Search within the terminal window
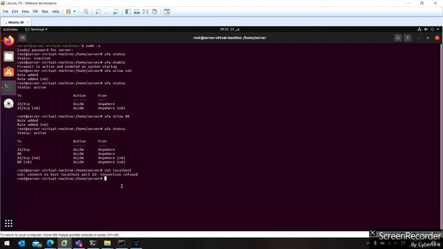The image size is (443, 249). (398, 38)
